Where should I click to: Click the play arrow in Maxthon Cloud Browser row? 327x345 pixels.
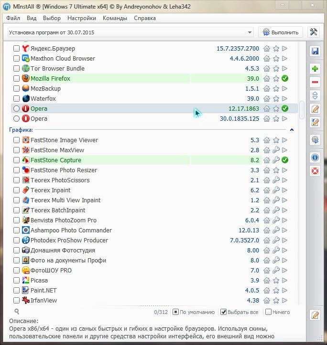click(284, 58)
